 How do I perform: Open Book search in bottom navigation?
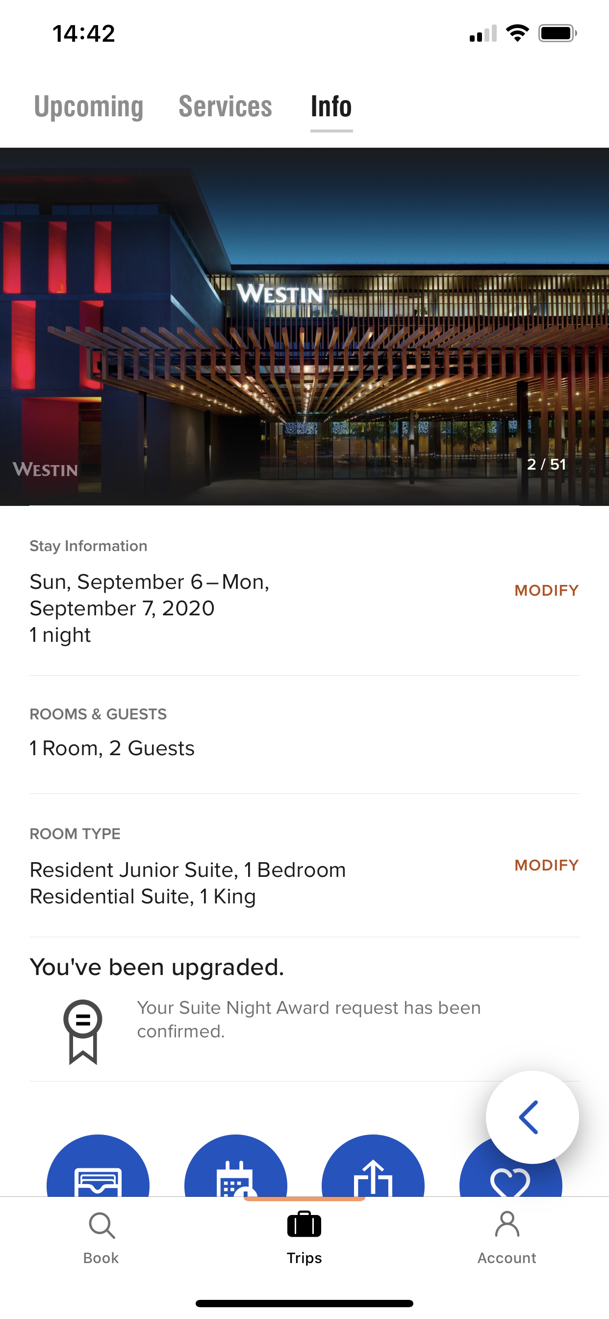[101, 1238]
